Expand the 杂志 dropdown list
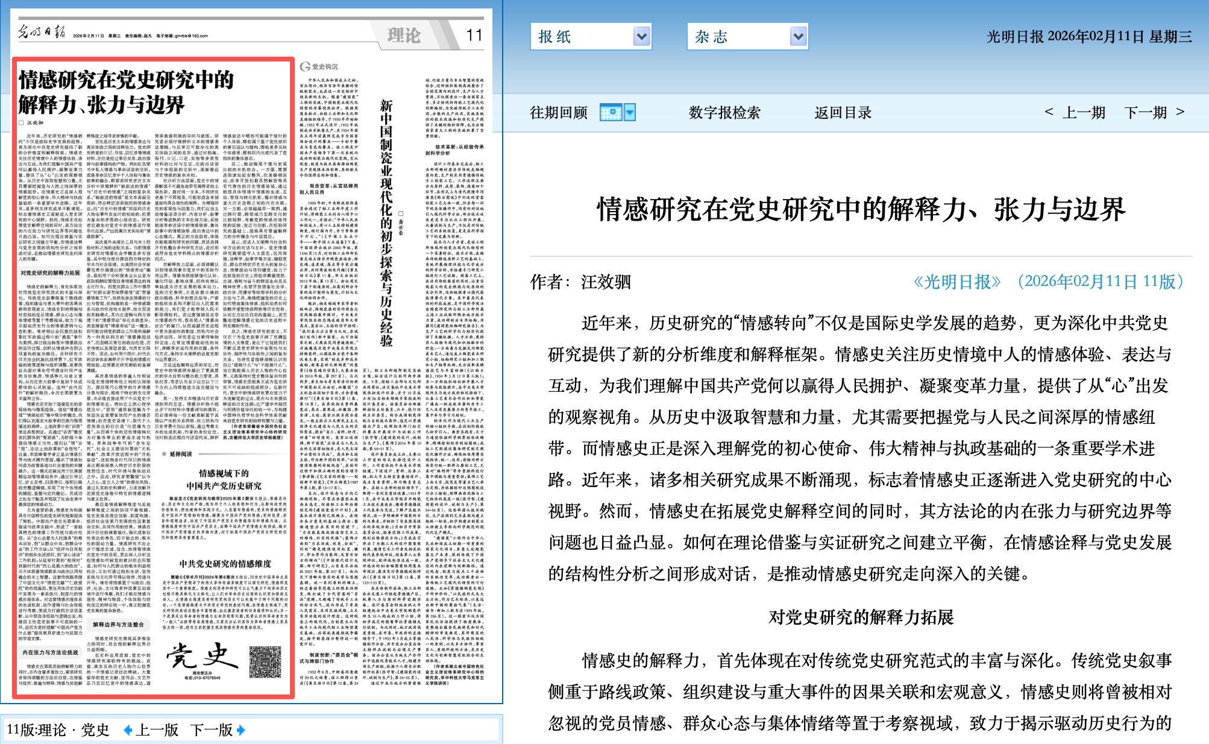This screenshot has width=1209, height=744. tap(798, 37)
